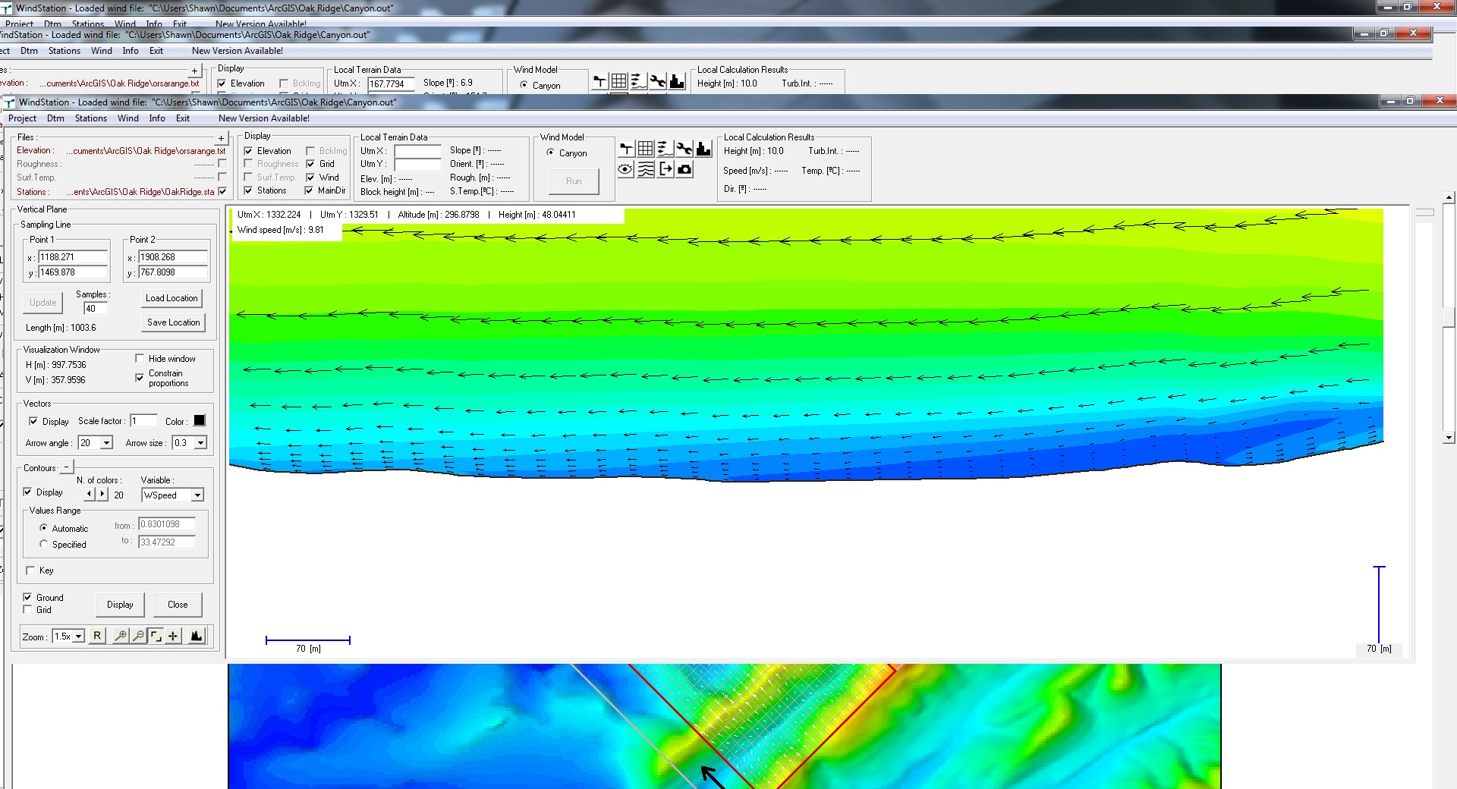Enable the Key checkbox
This screenshot has height=789, width=1457.
(x=30, y=570)
